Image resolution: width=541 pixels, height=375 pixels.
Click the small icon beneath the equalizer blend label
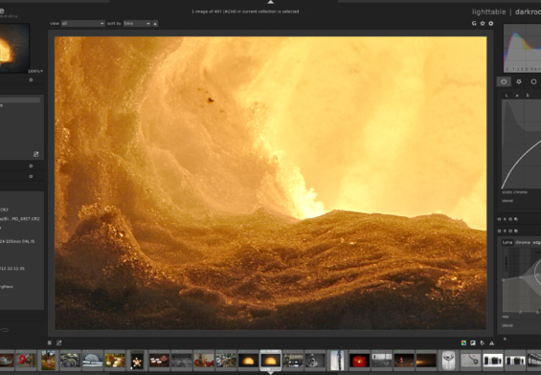pos(505,339)
